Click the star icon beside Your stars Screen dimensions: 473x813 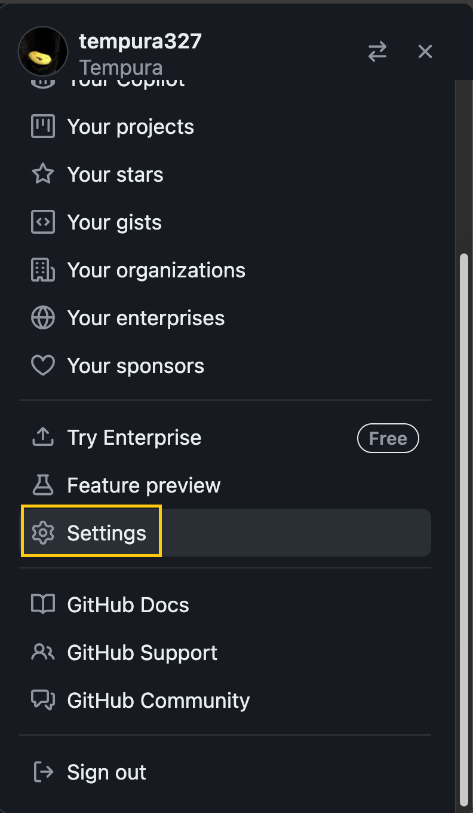tap(43, 175)
